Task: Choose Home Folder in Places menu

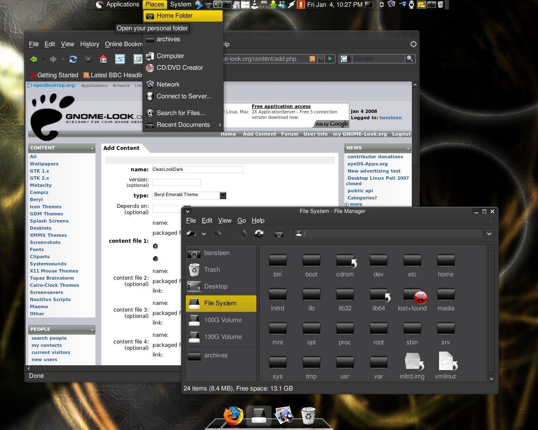Action: click(183, 16)
